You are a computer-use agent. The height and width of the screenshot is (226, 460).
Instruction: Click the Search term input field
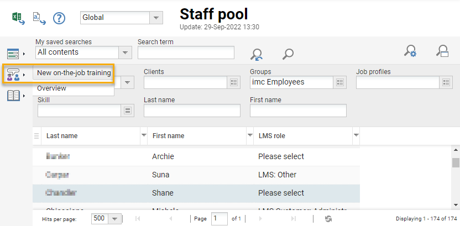pyautogui.click(x=186, y=52)
